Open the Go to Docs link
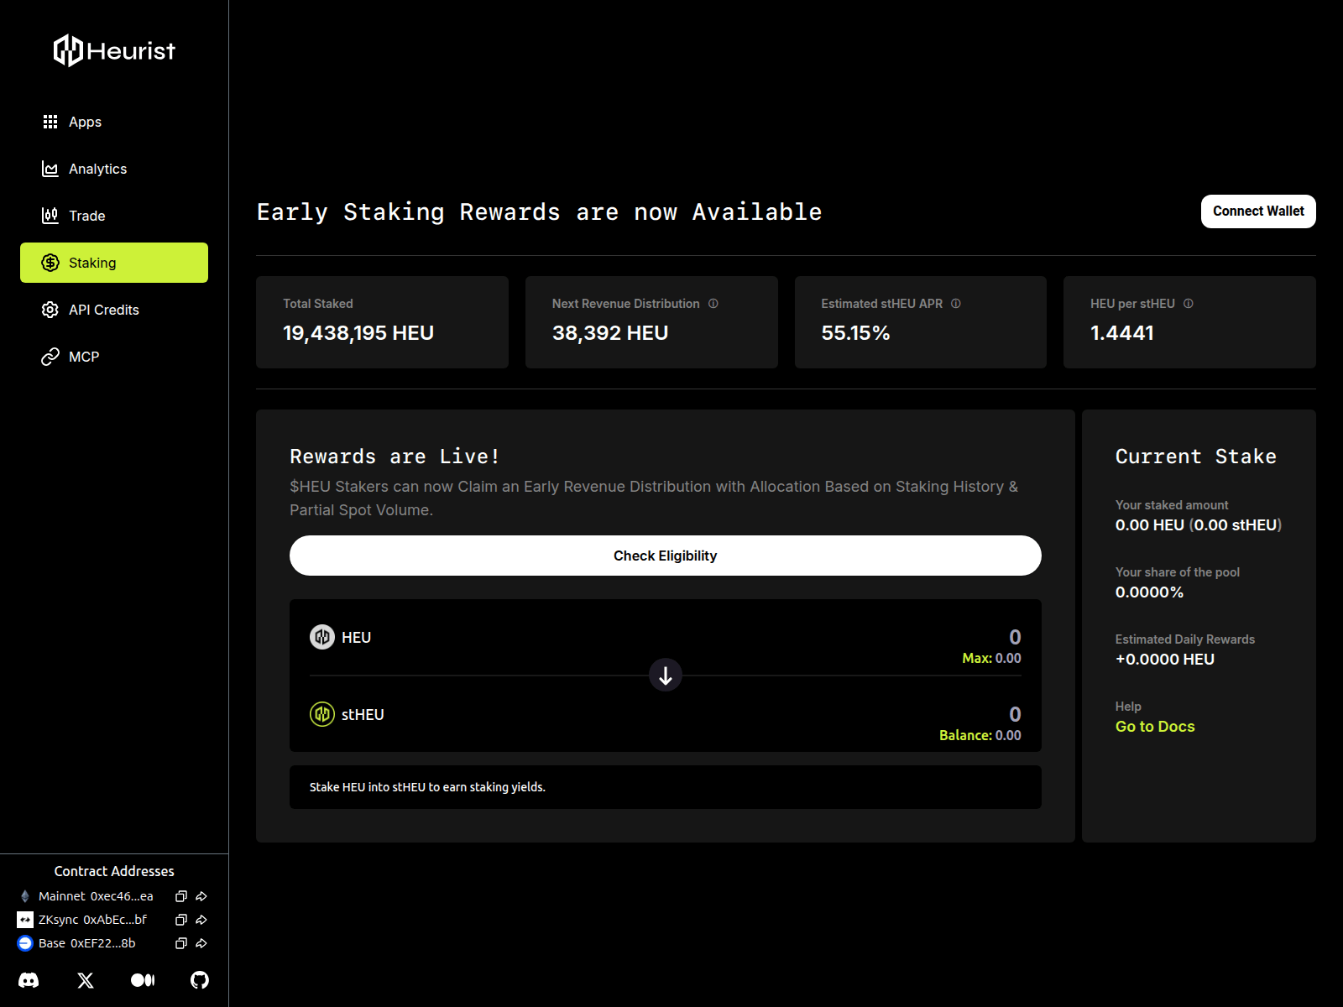1343x1007 pixels. click(1155, 727)
